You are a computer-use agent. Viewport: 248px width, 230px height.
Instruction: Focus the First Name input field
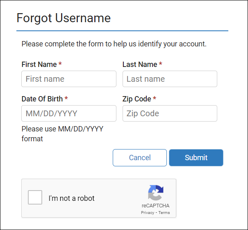(69, 79)
